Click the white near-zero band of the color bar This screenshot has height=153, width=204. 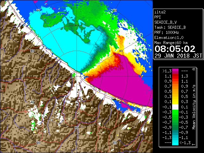pos(175,107)
